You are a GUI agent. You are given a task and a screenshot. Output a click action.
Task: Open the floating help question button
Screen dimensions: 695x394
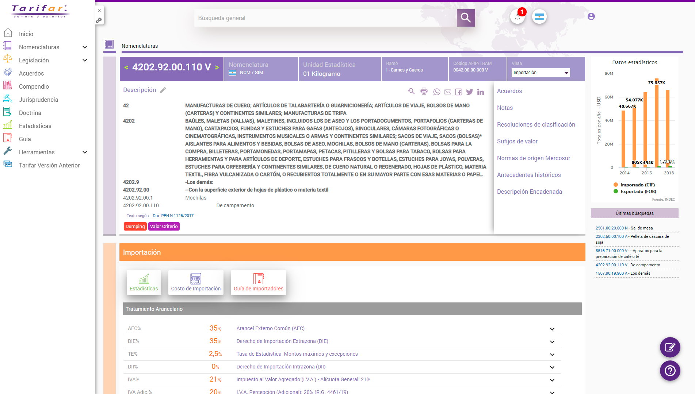(670, 371)
